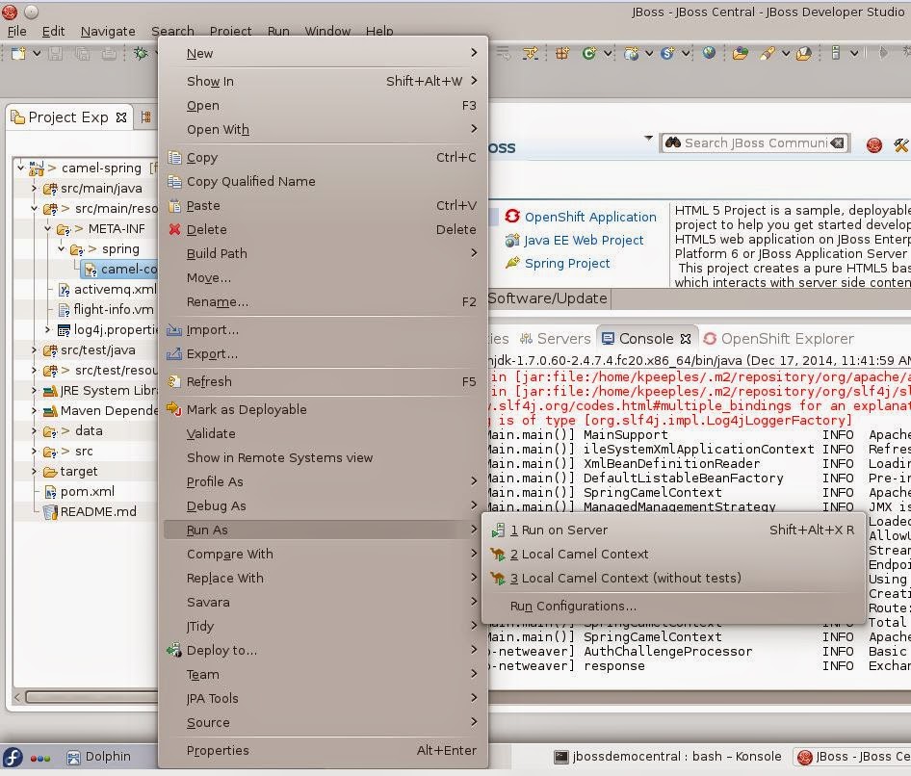Open the Navigate menu
Viewport: 911px width, 776px height.
(x=108, y=32)
